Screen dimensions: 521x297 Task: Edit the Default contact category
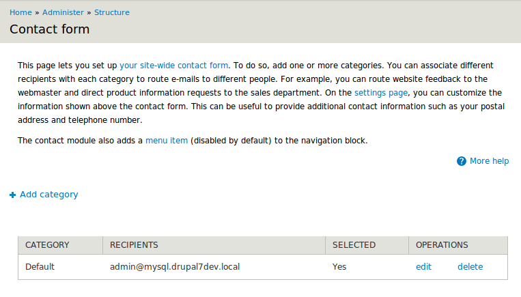pyautogui.click(x=423, y=267)
